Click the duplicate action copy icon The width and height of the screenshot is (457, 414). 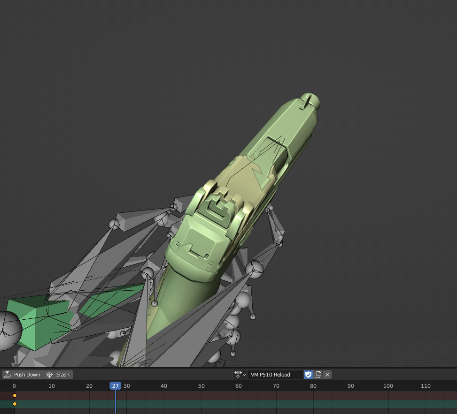(x=318, y=374)
